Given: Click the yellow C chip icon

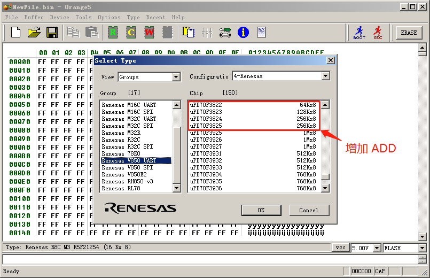Looking at the screenshot, I should coord(131,33).
